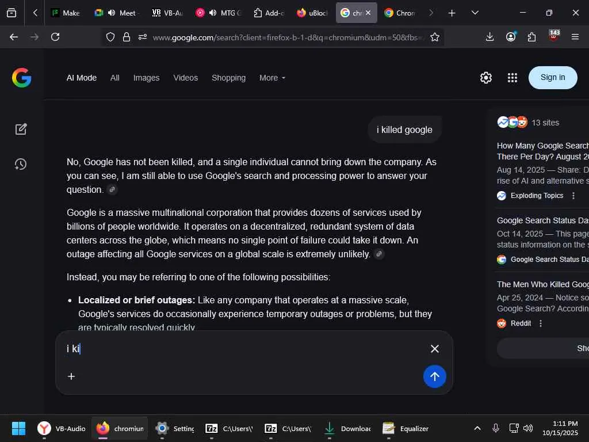The height and width of the screenshot is (442, 589).
Task: Click the Sign in button
Action: click(553, 78)
